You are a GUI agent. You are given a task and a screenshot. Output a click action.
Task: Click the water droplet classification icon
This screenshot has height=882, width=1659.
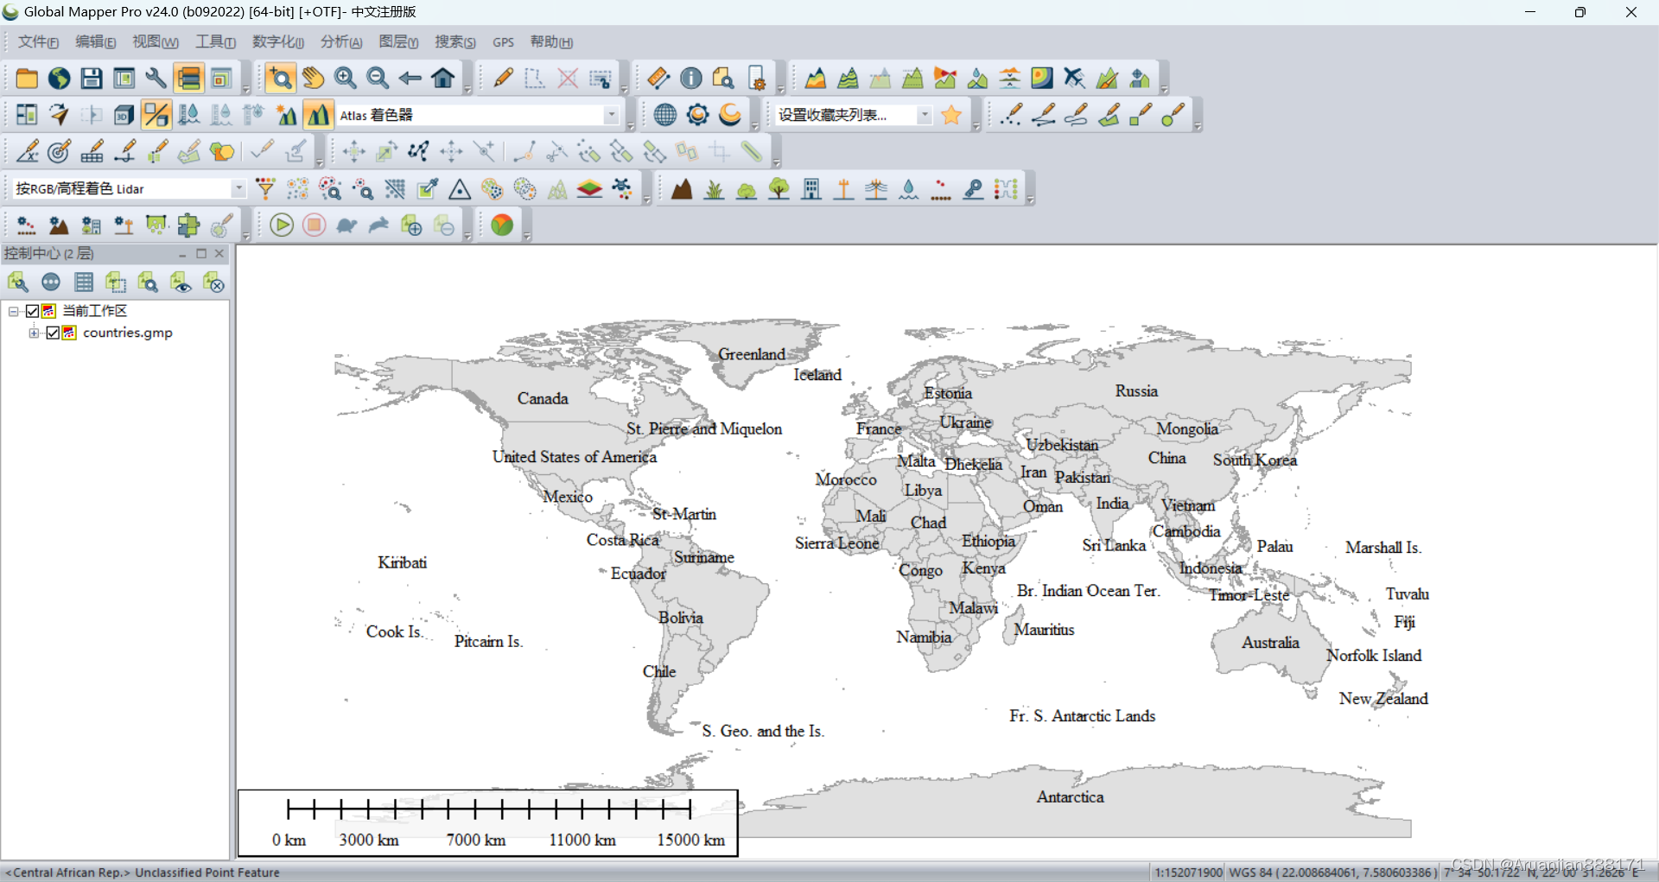tap(909, 188)
